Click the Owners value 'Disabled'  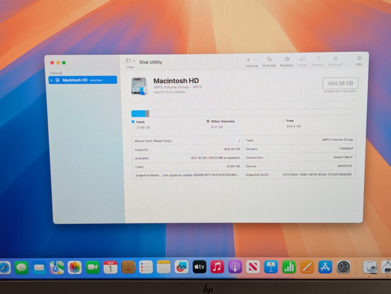[346, 148]
